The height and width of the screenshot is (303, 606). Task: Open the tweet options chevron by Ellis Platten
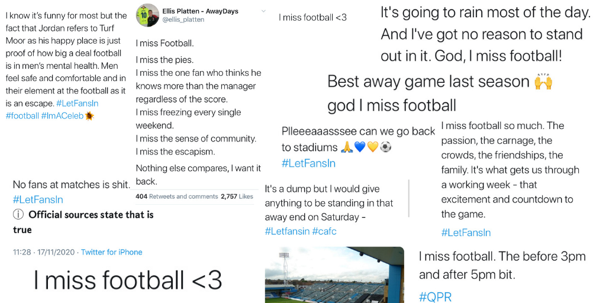263,11
